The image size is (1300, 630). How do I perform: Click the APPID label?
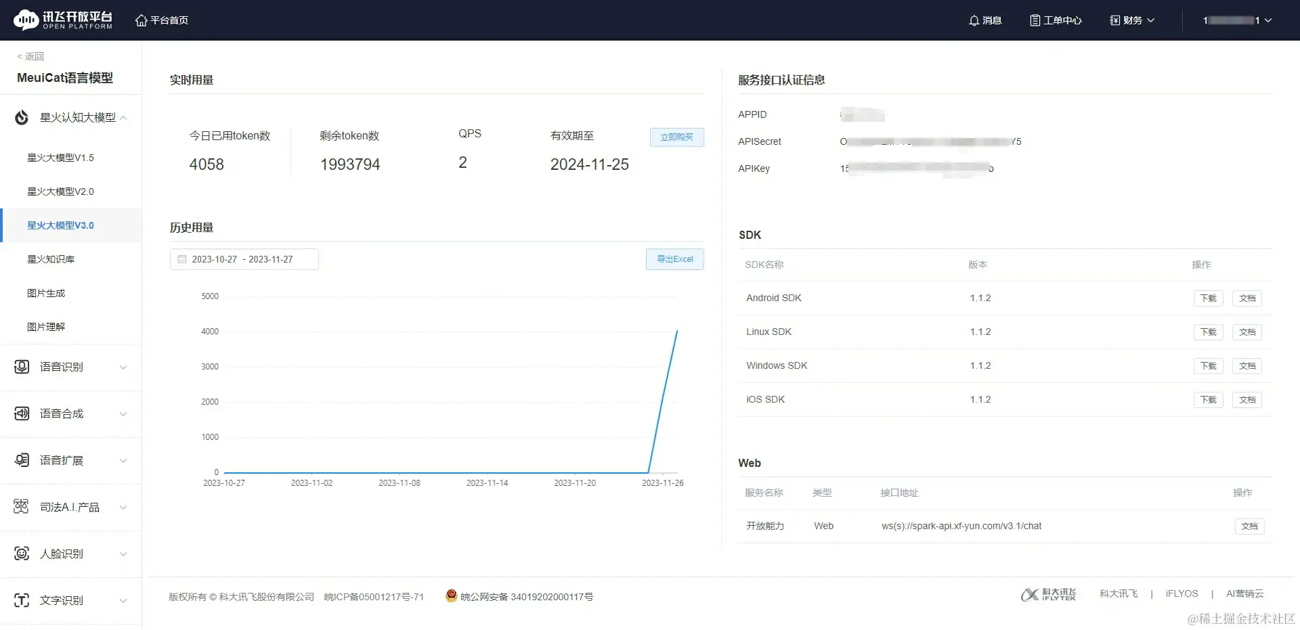click(752, 114)
